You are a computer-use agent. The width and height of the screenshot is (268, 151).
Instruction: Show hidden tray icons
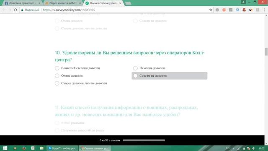pos(234,148)
